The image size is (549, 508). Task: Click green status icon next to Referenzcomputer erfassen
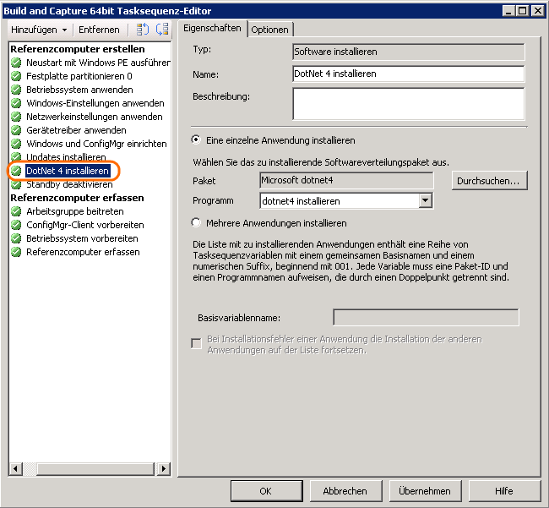(16, 252)
